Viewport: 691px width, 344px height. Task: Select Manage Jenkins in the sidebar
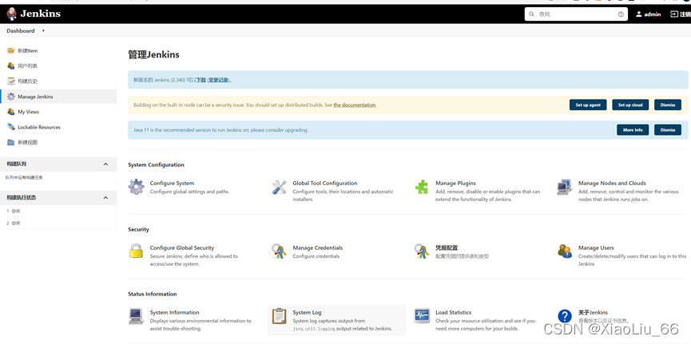tap(36, 97)
